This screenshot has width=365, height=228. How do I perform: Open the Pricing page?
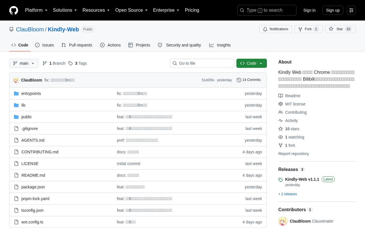pos(192,10)
